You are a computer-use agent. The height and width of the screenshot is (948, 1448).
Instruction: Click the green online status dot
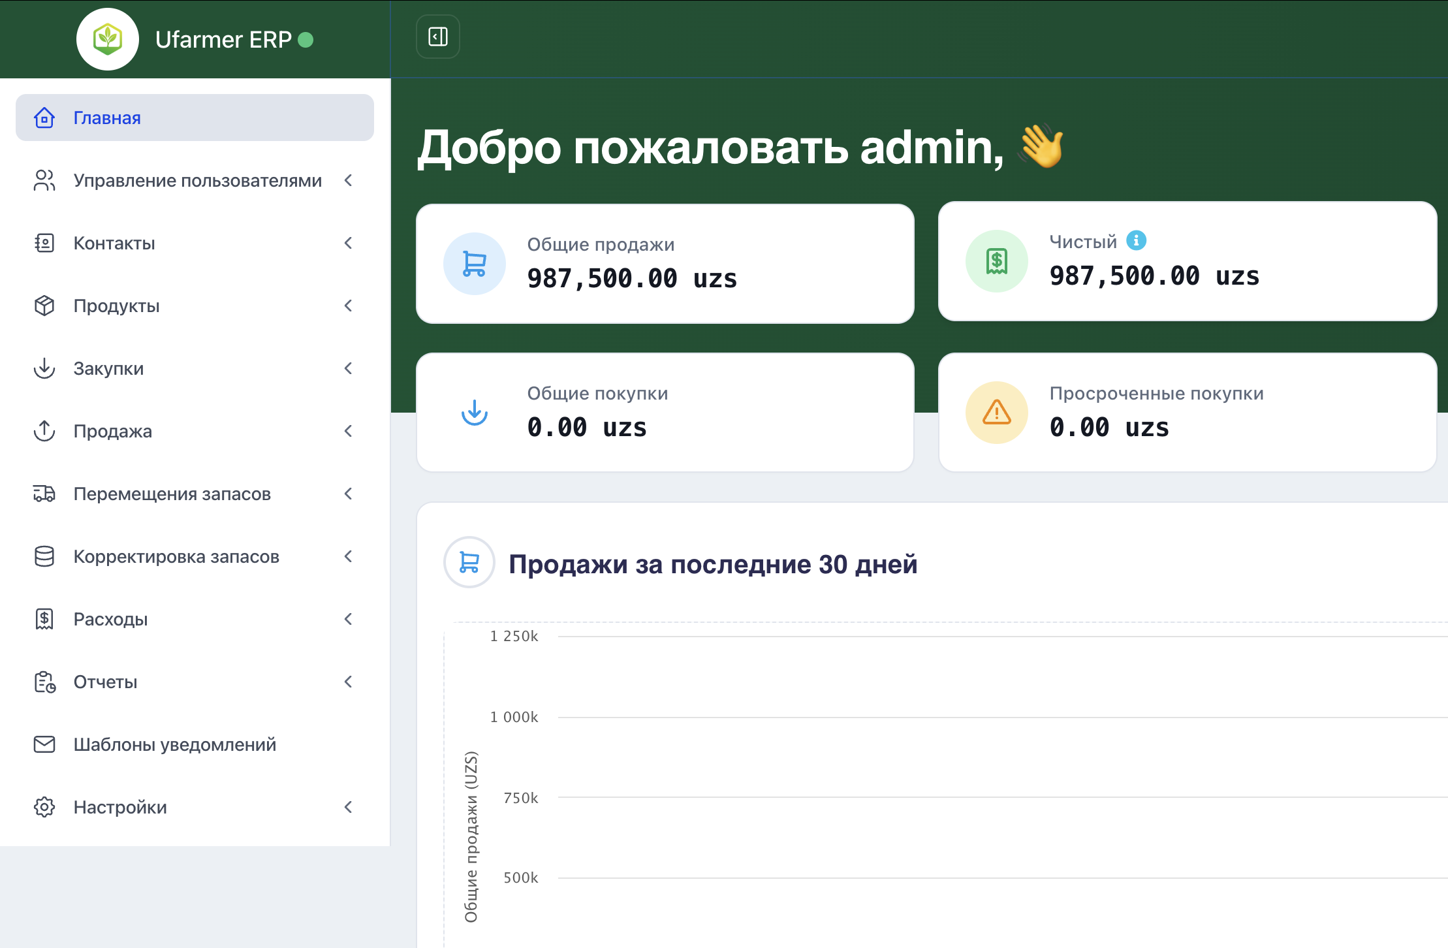coord(306,40)
